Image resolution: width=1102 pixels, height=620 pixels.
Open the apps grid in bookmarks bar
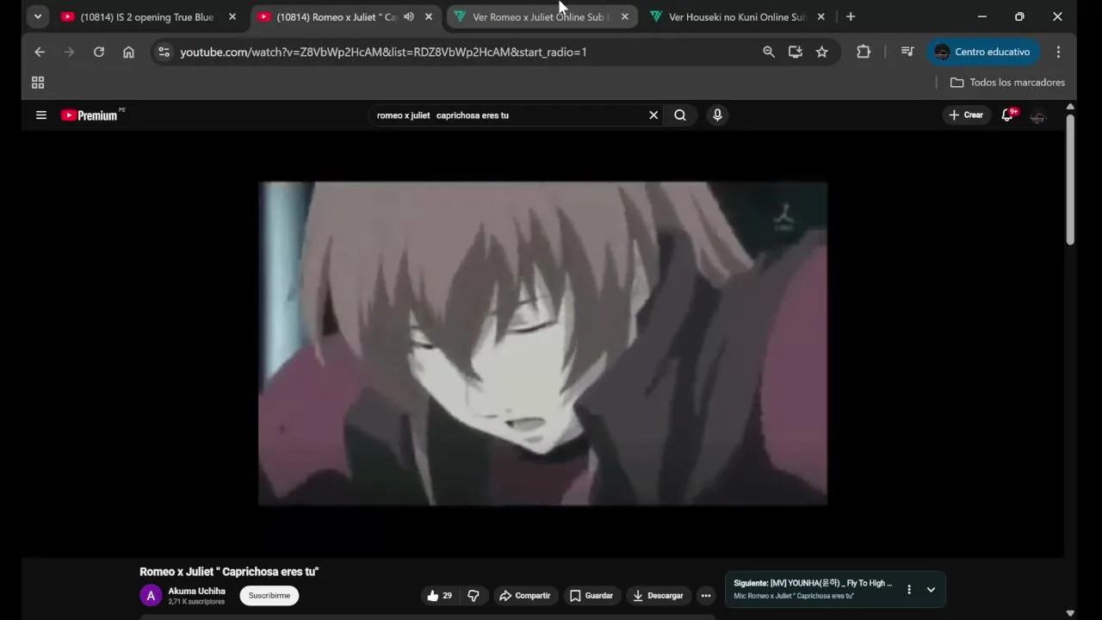click(x=38, y=83)
